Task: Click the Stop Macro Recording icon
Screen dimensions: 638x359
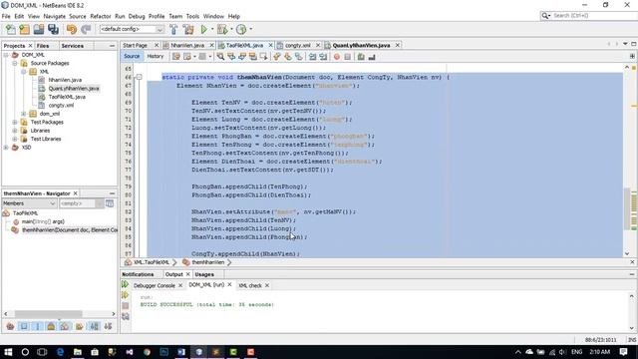Action: [x=348, y=57]
